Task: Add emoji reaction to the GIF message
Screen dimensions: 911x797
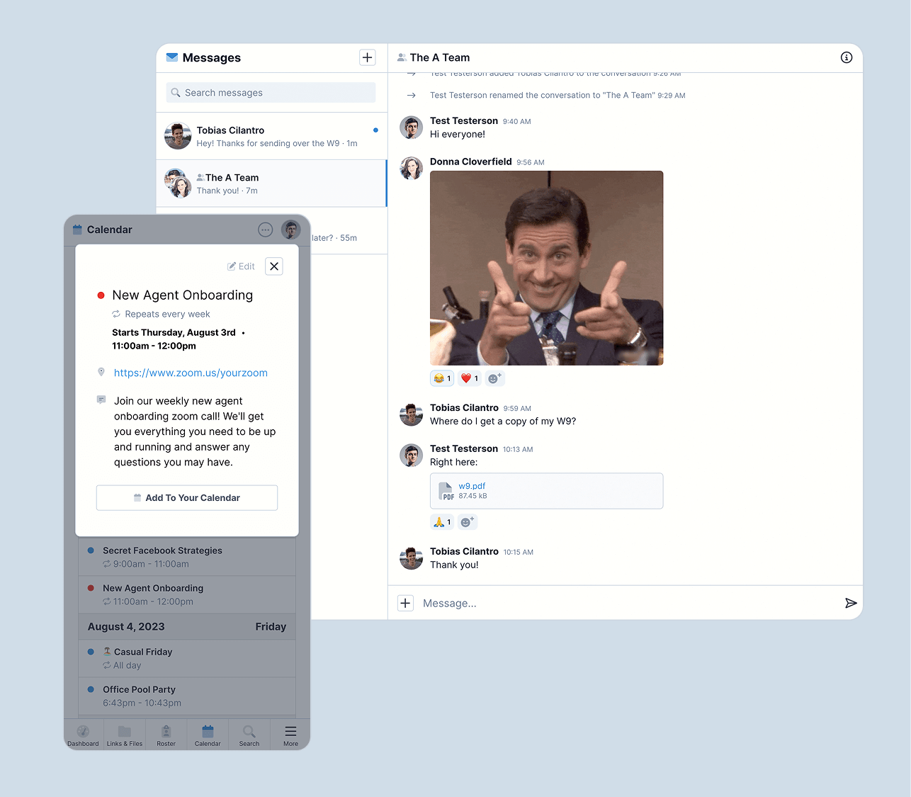Action: (494, 378)
